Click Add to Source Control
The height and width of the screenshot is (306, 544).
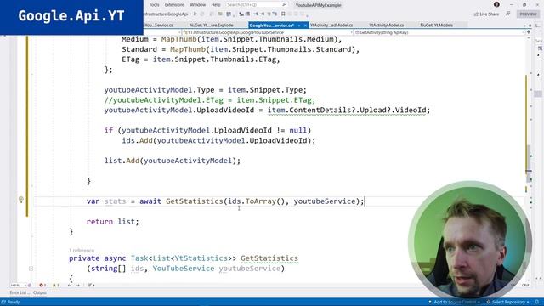[x=454, y=302]
